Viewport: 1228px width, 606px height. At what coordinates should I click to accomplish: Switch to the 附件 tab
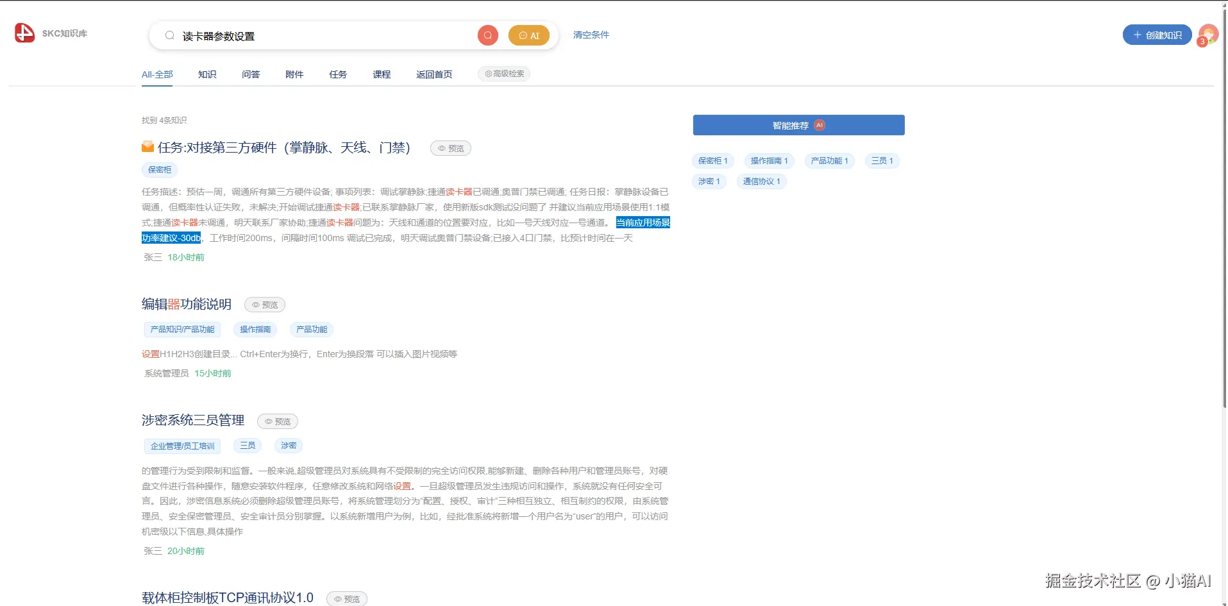coord(294,74)
